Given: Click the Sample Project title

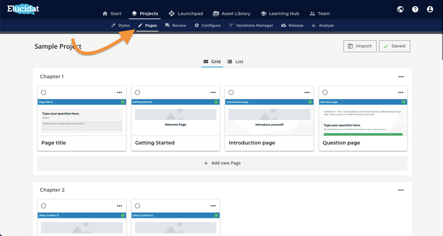Looking at the screenshot, I should (58, 47).
